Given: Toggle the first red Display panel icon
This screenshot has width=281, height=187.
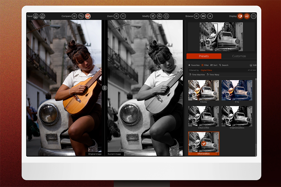Looking at the screenshot, I should pyautogui.click(x=240, y=16).
